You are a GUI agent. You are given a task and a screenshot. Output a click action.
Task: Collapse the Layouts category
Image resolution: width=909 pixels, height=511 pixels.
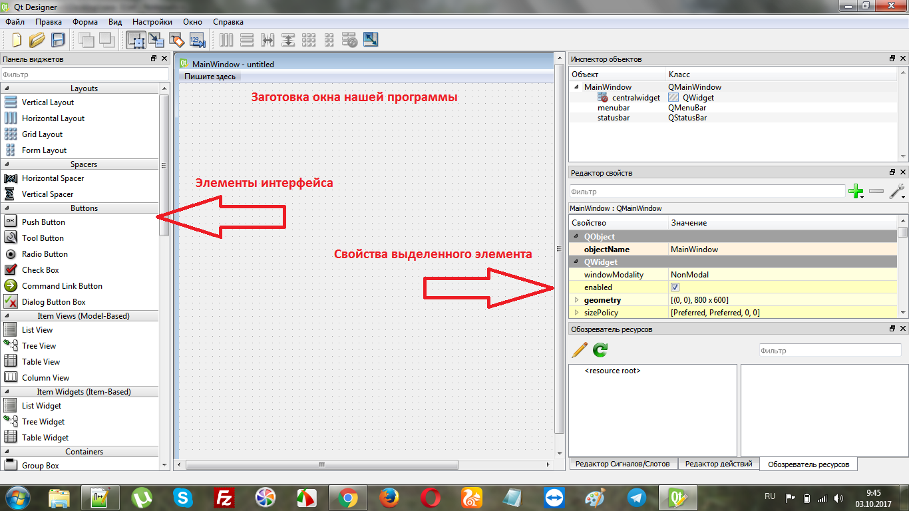point(7,88)
